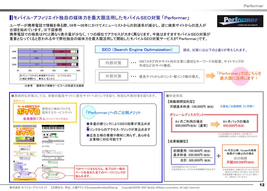Screen dimensions: 267x191
Task: Click the 使用サイト label
Action: [x=19, y=101]
